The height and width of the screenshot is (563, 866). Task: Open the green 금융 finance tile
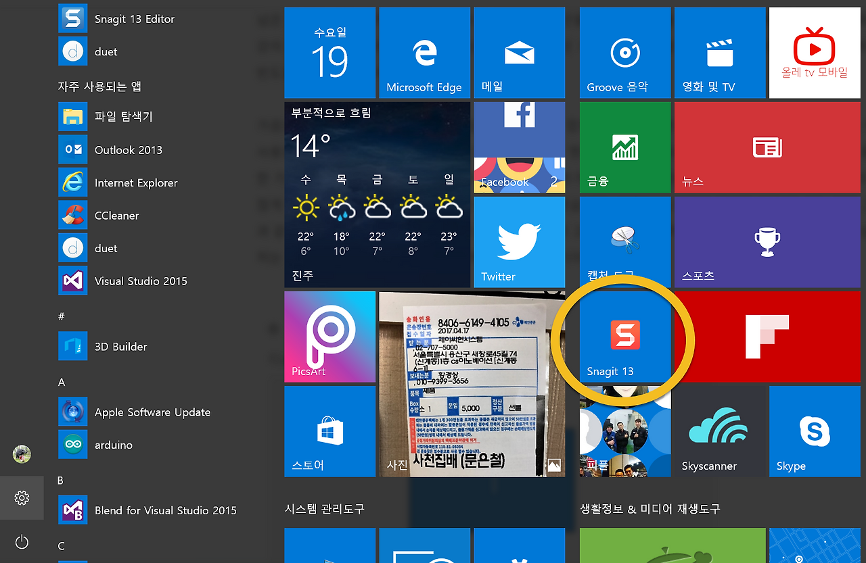625,147
